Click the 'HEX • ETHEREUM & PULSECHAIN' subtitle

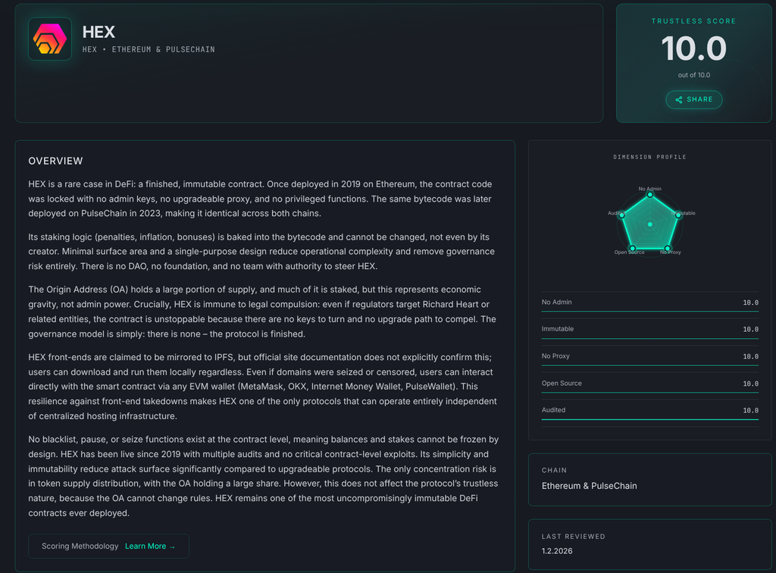tap(149, 49)
